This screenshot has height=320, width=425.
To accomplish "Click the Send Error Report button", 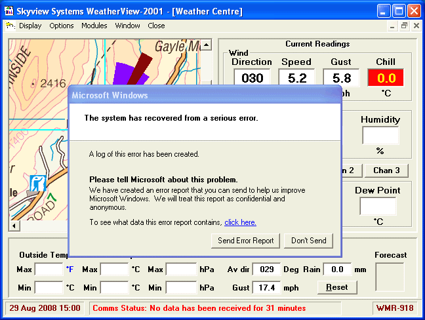I will (x=246, y=241).
